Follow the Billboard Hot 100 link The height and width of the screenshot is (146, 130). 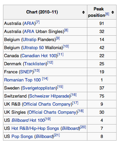pyautogui.click(x=28, y=120)
